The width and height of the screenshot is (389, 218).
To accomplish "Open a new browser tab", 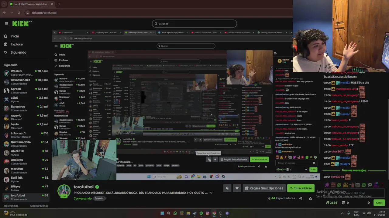I will (x=59, y=4).
